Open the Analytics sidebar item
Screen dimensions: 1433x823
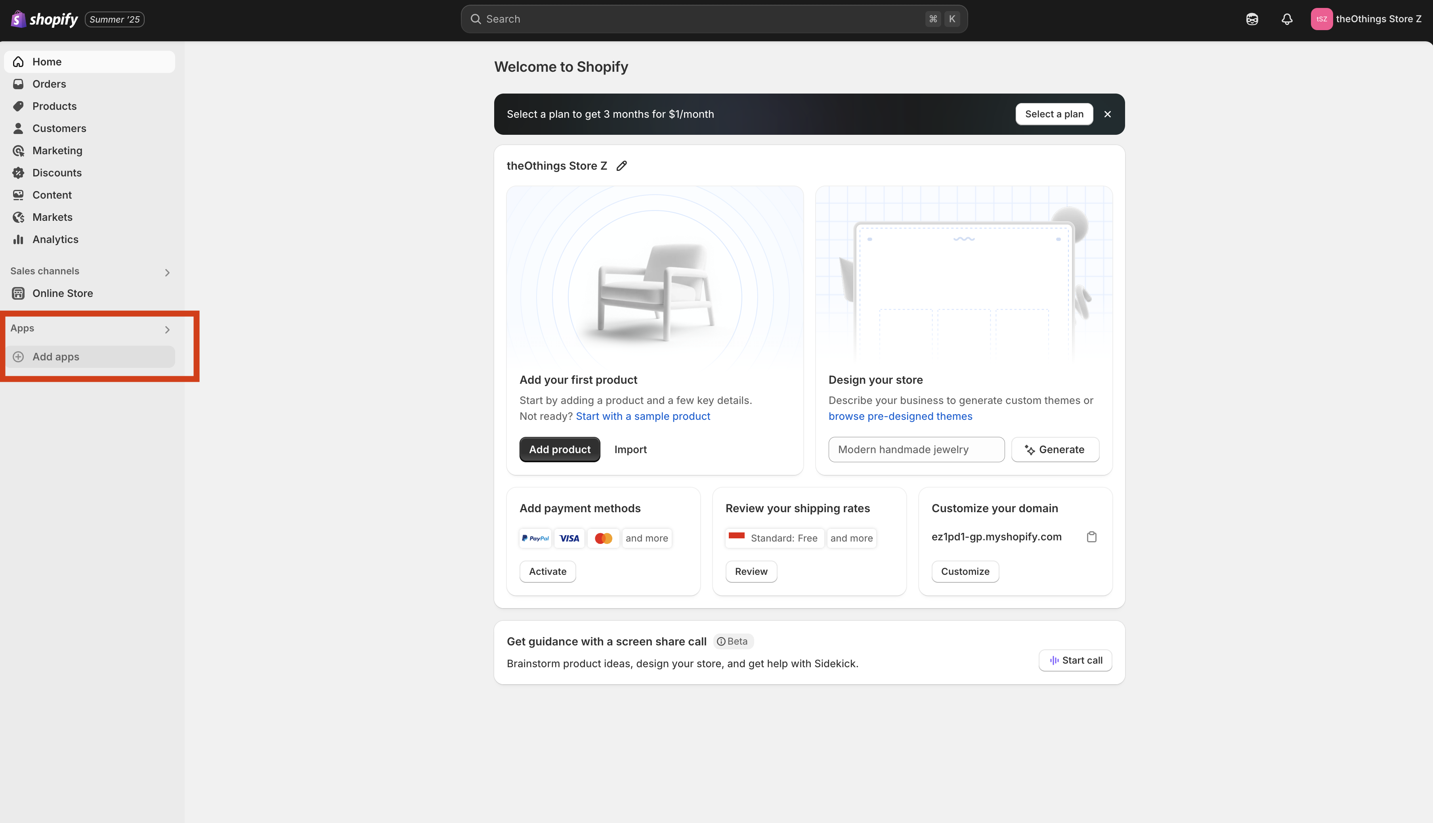pyautogui.click(x=55, y=239)
